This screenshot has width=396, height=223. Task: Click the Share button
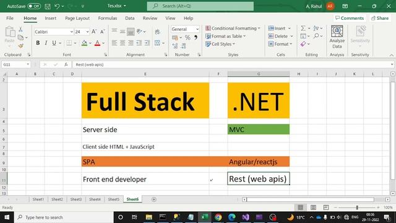pos(380,18)
